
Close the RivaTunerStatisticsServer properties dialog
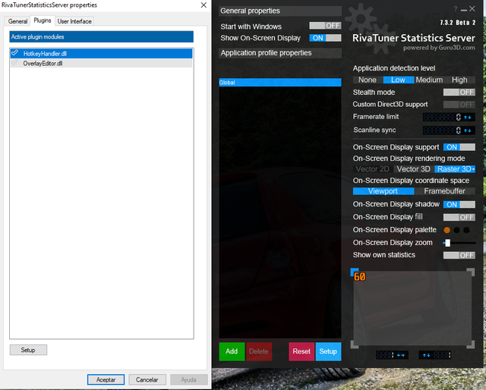tap(204, 5)
